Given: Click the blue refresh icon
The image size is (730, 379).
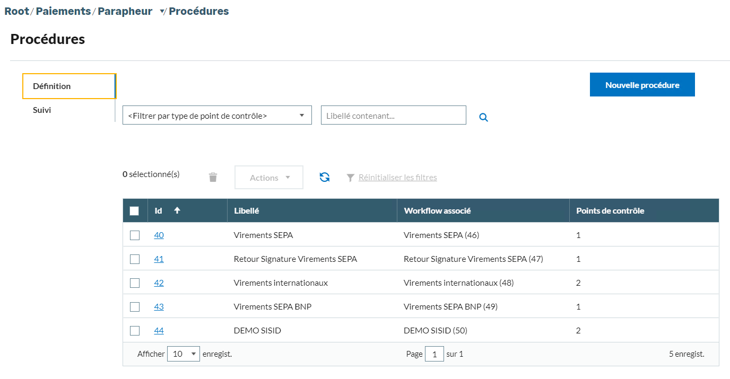Looking at the screenshot, I should click(x=325, y=178).
